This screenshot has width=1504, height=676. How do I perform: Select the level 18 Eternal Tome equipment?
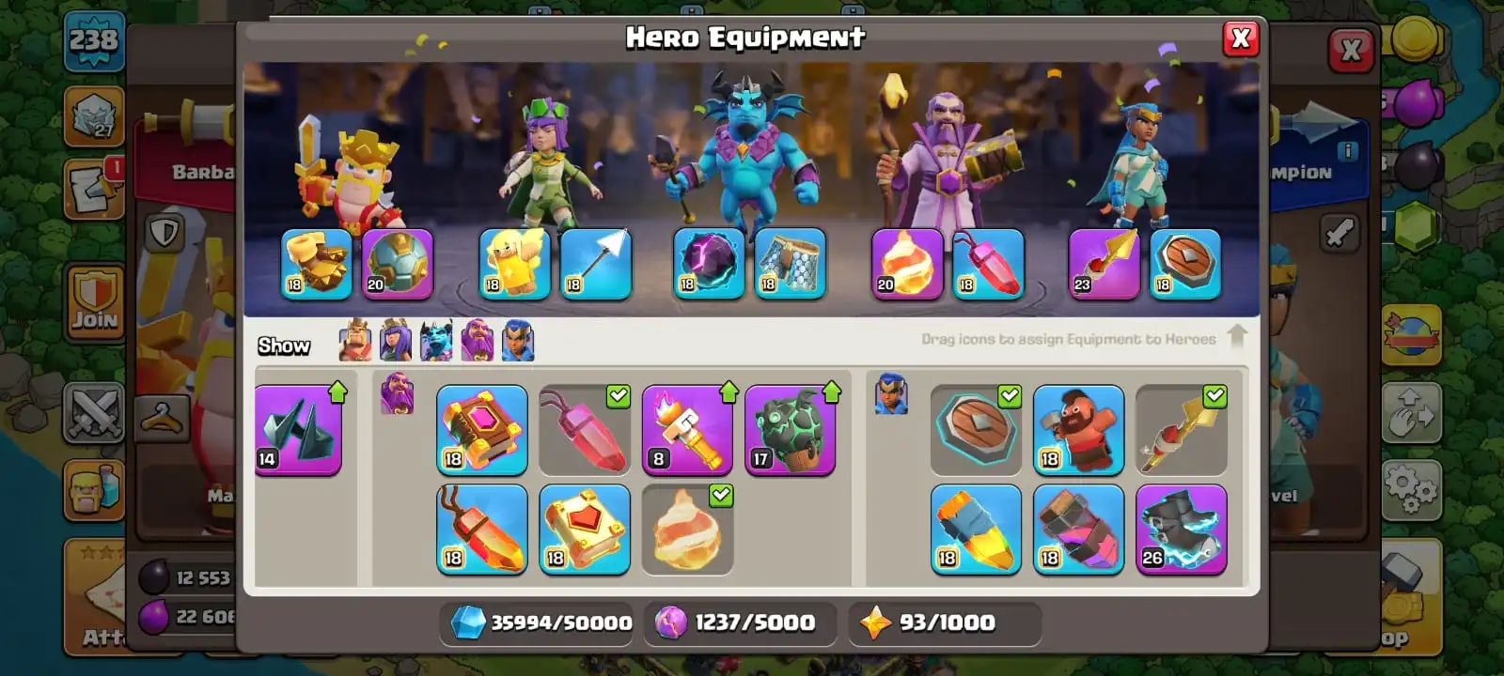click(481, 430)
